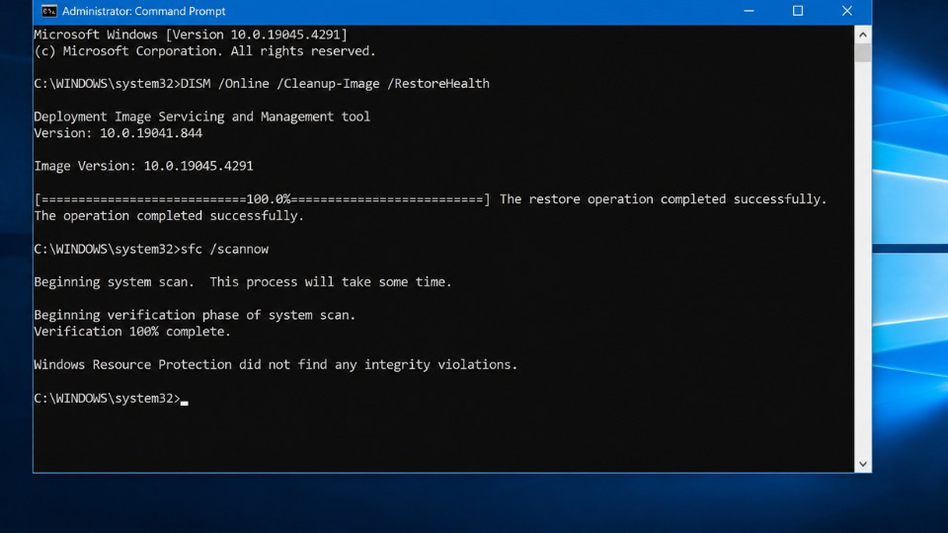948x533 pixels.
Task: Close the Administrator Command Prompt window
Action: point(847,11)
